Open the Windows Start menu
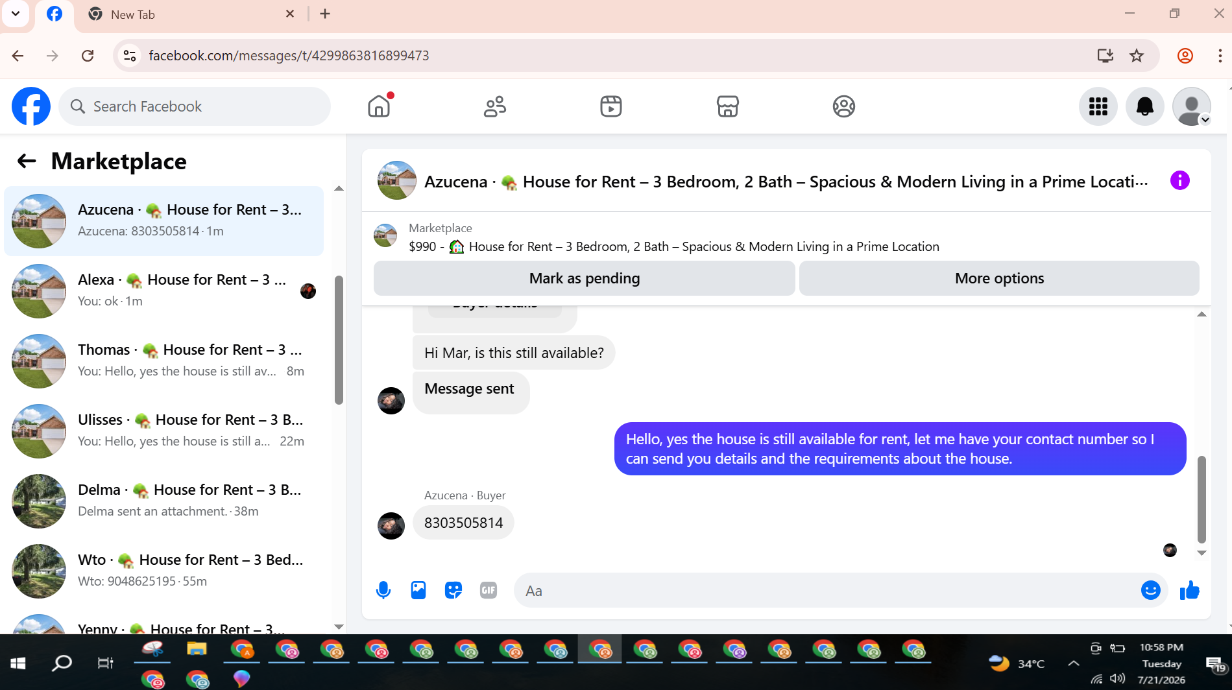The height and width of the screenshot is (690, 1232). pos(18,663)
